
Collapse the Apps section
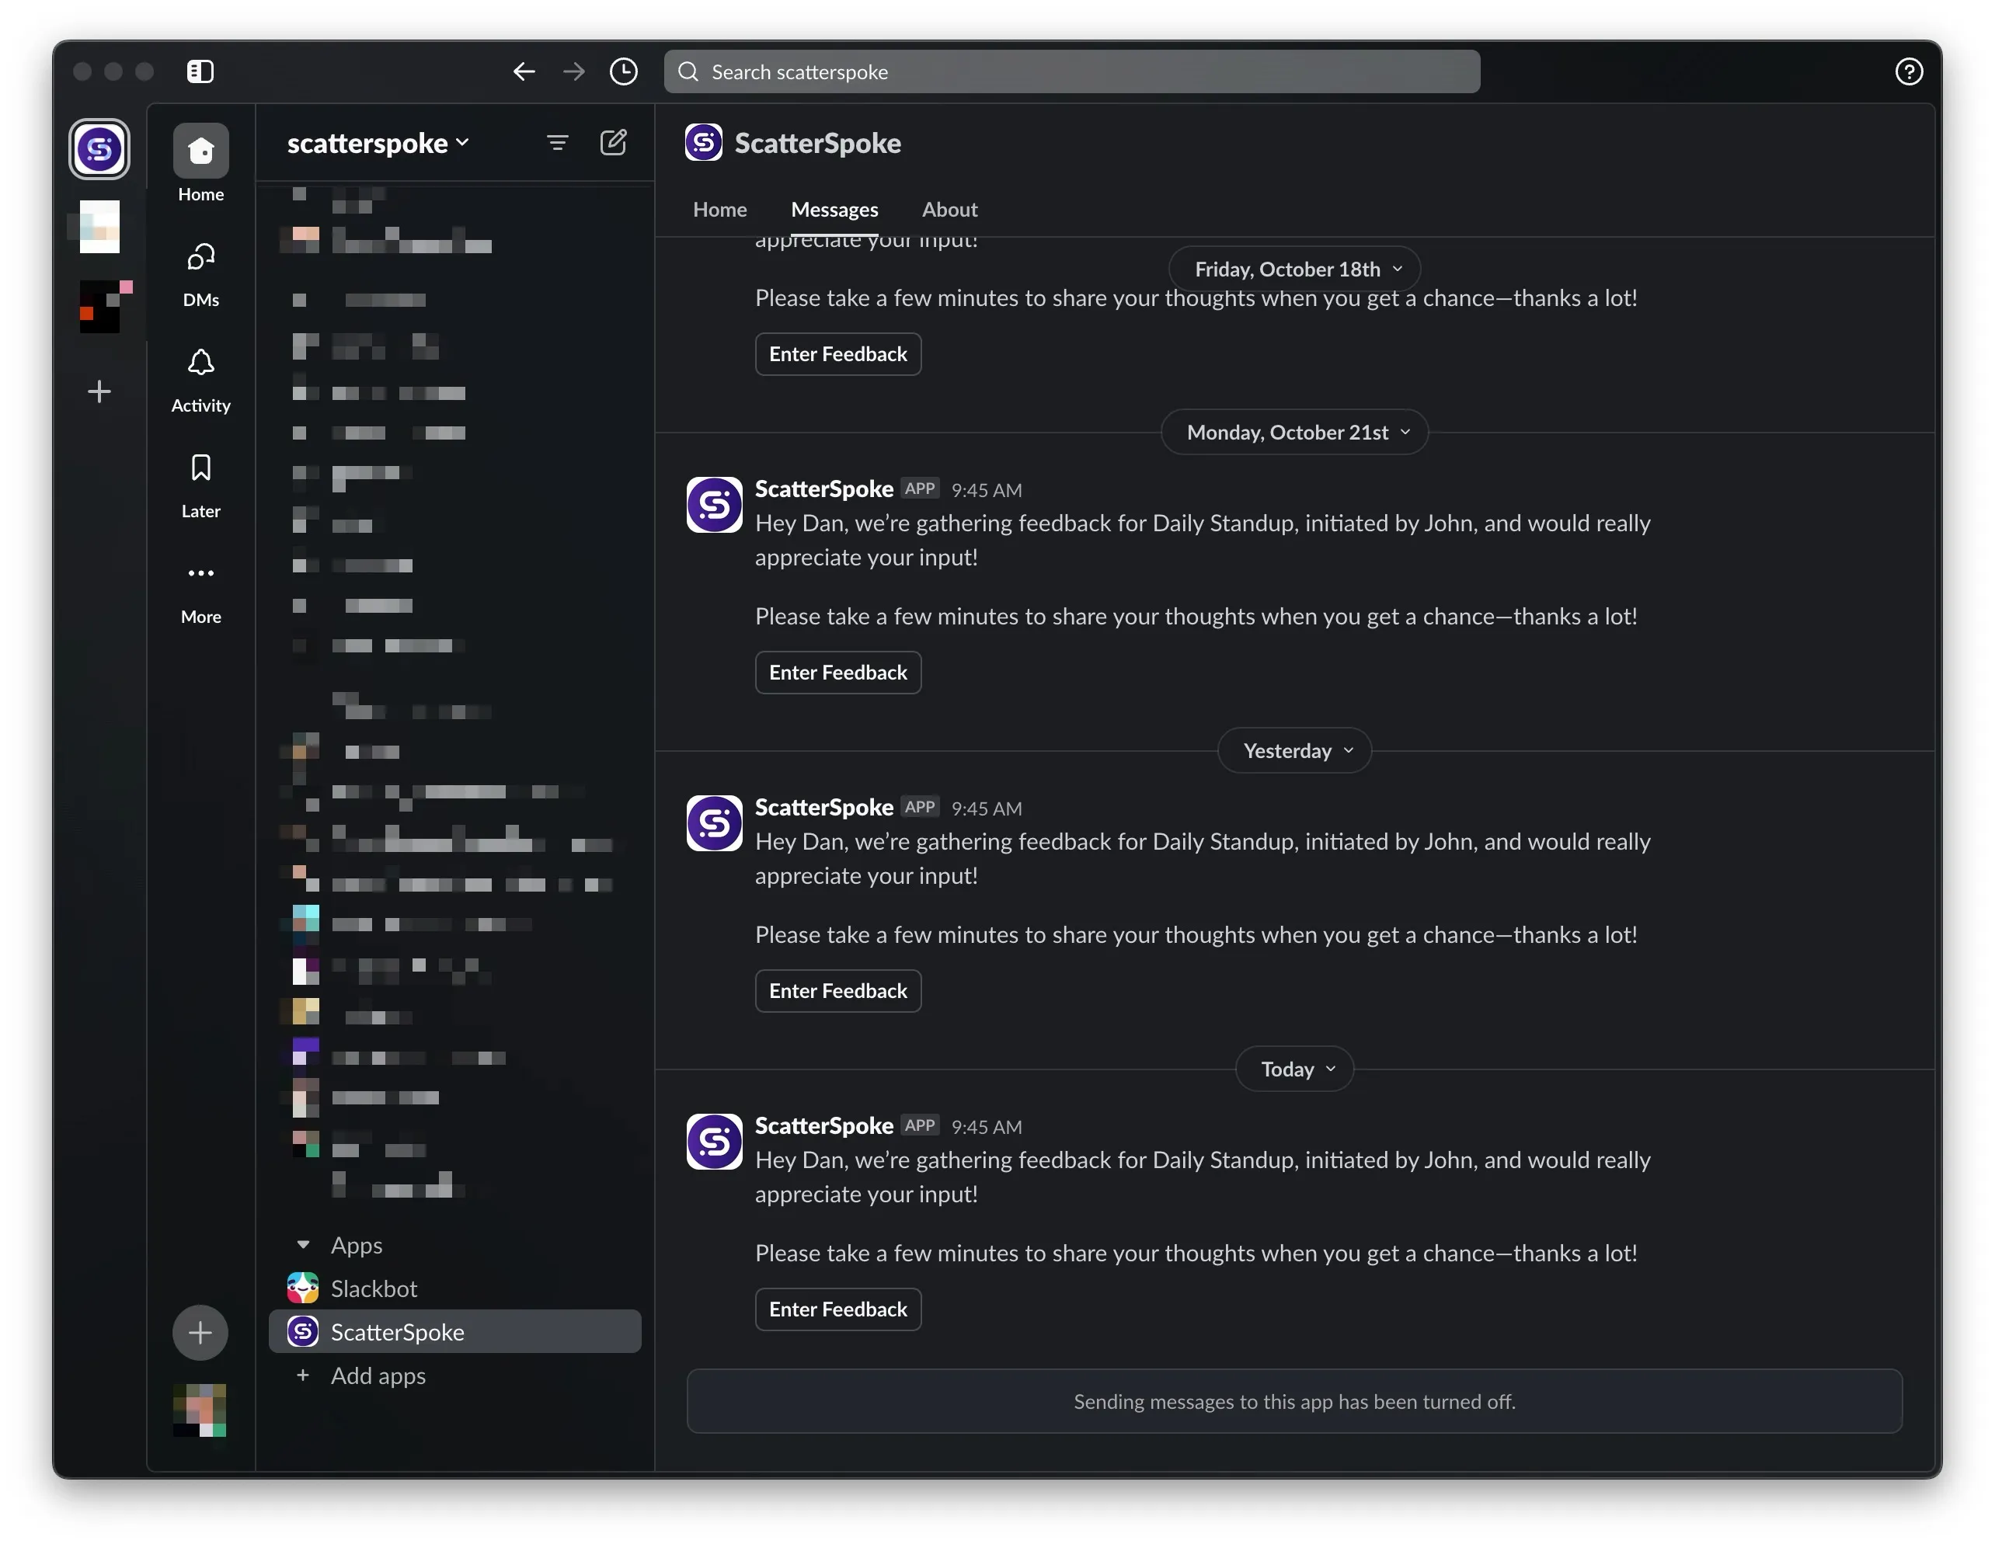[303, 1246]
